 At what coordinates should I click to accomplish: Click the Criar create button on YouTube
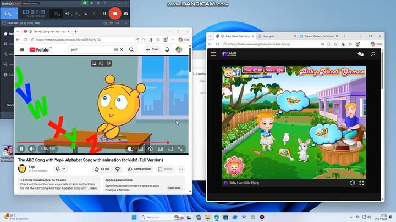(152, 49)
